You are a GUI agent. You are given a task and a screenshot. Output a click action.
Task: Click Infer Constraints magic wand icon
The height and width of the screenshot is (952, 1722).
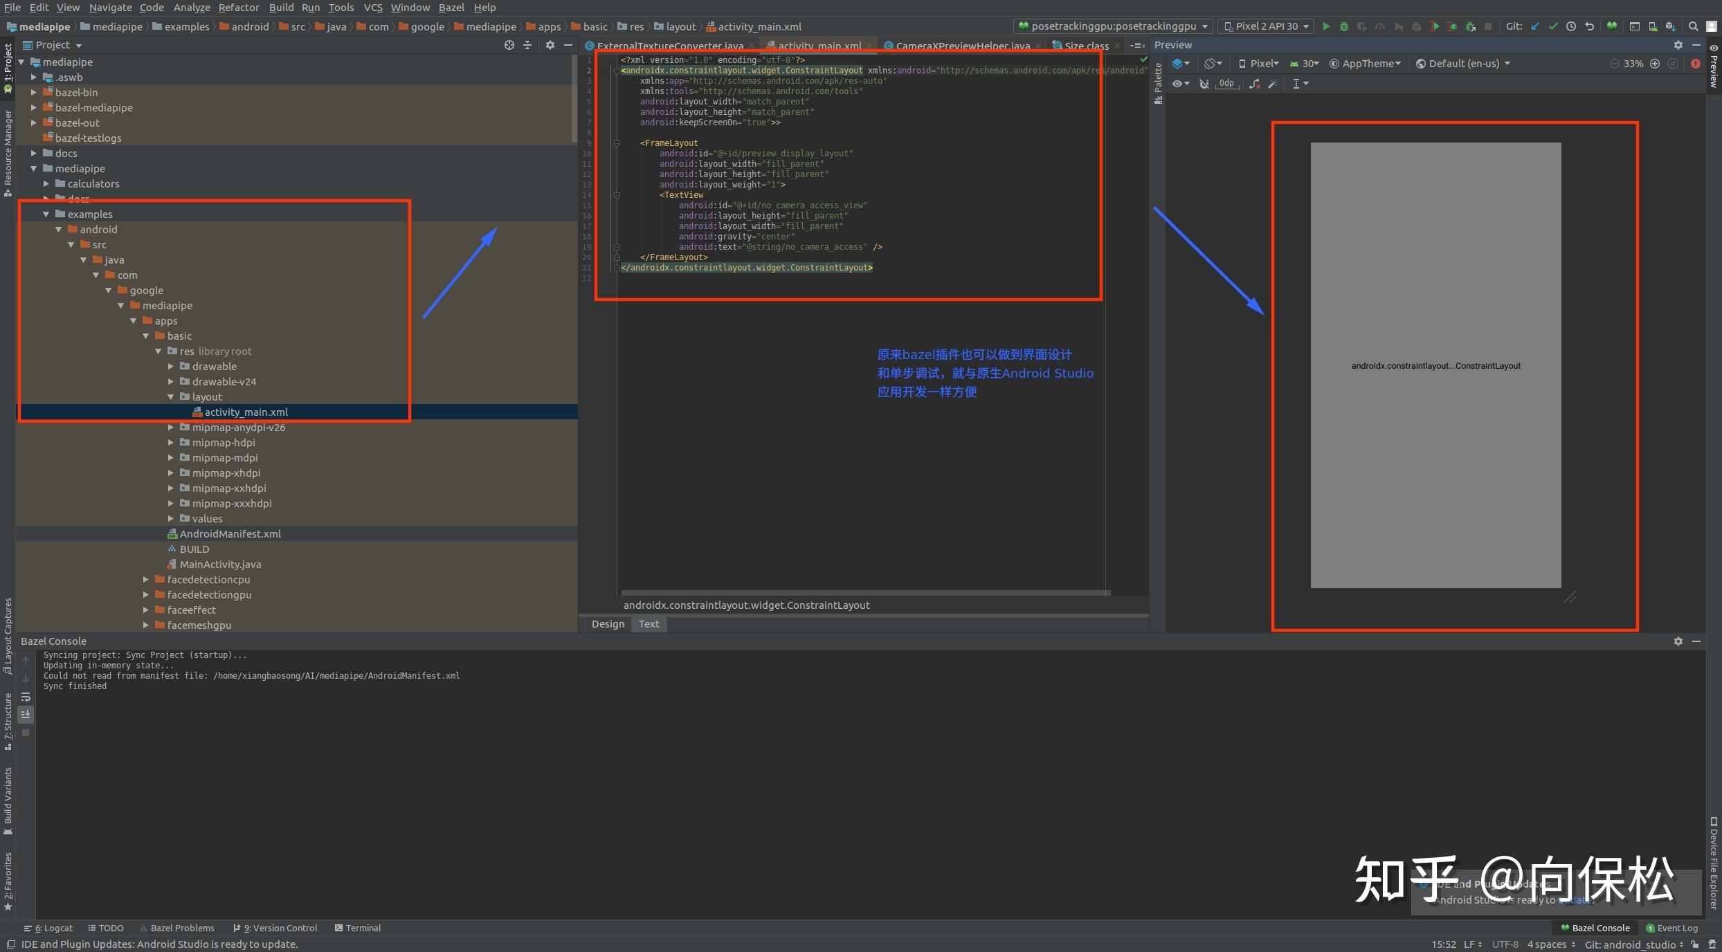(1273, 84)
